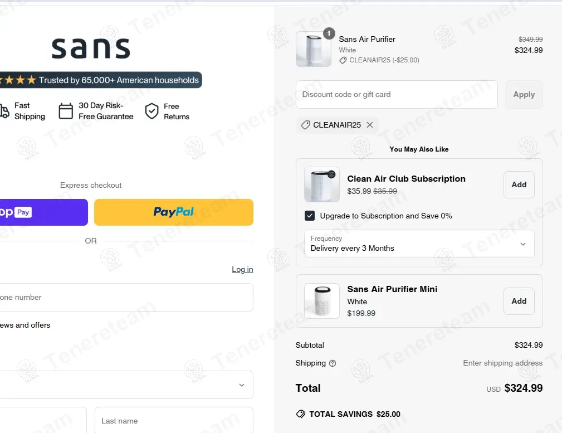Uncheck Upgrade to Subscription and Save
562x433 pixels.
tap(310, 216)
